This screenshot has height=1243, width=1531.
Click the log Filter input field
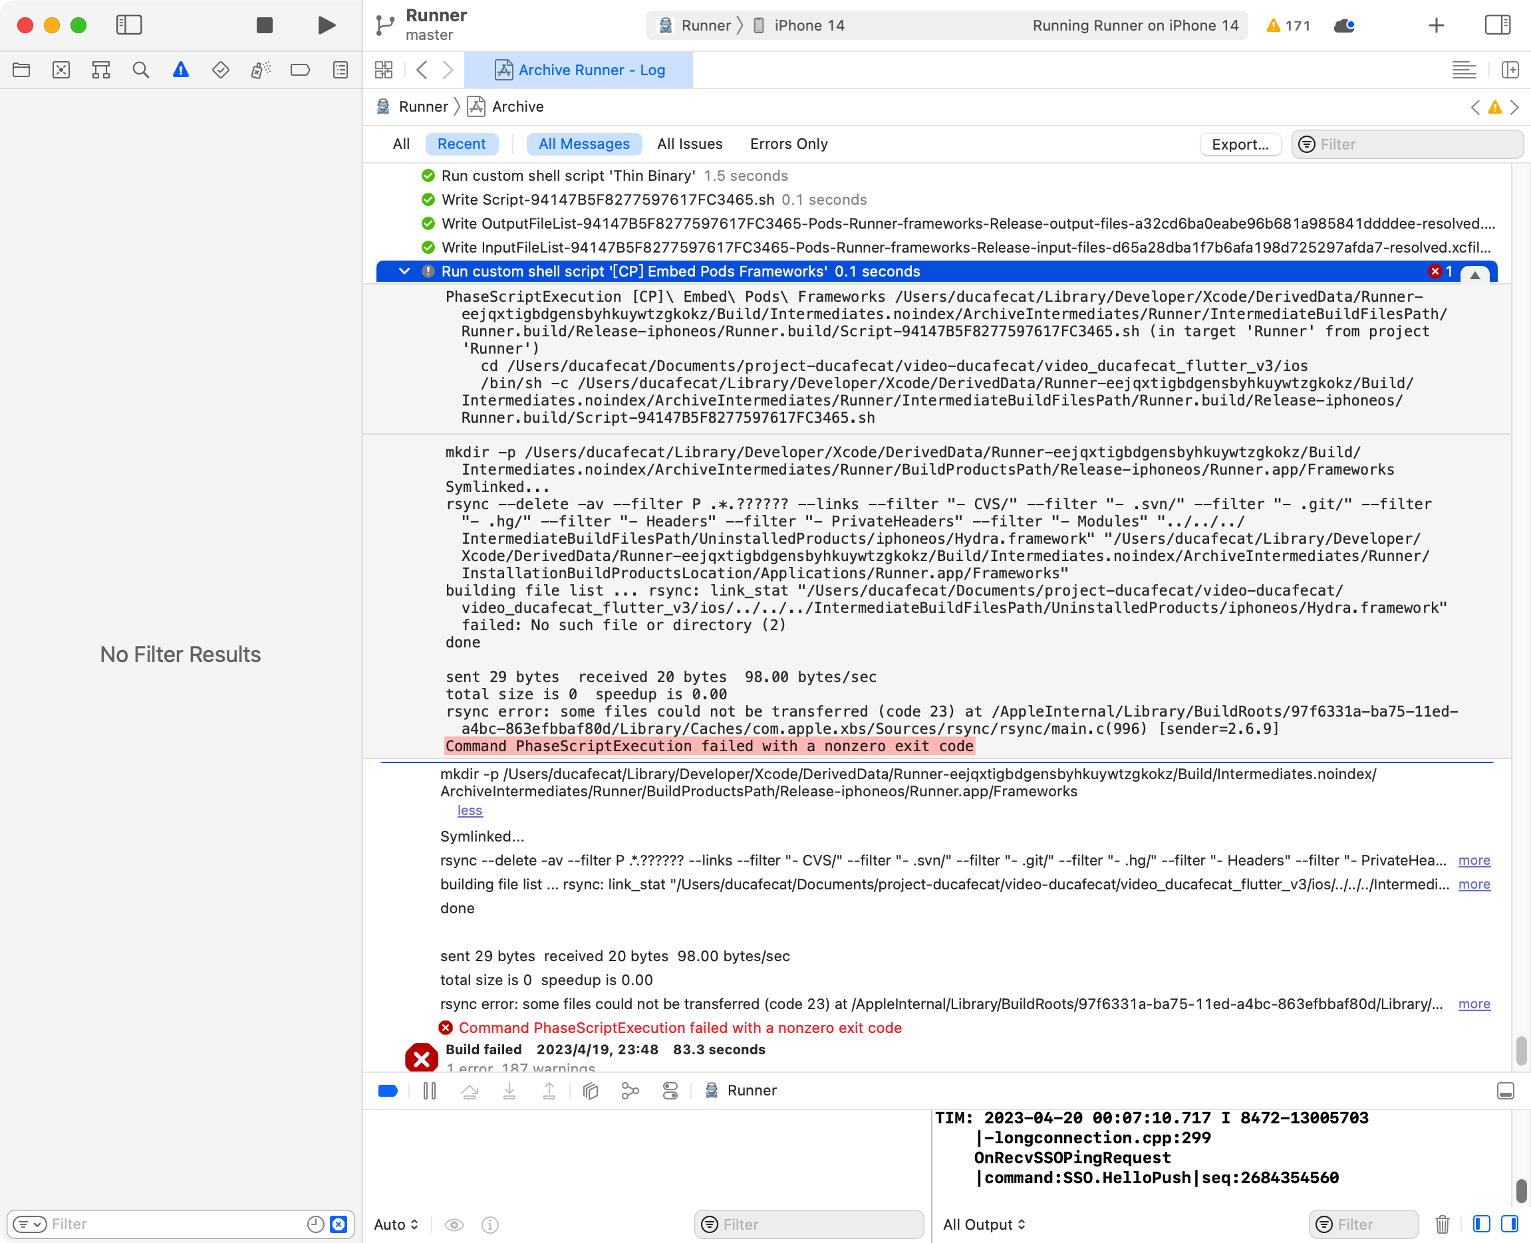click(x=1407, y=144)
